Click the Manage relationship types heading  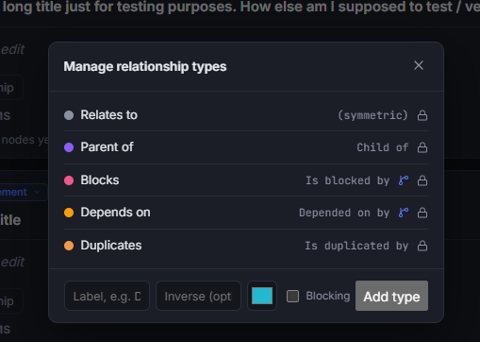tap(145, 66)
